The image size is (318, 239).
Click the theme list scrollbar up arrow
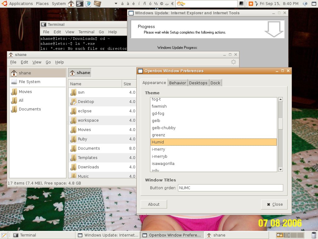click(280, 99)
